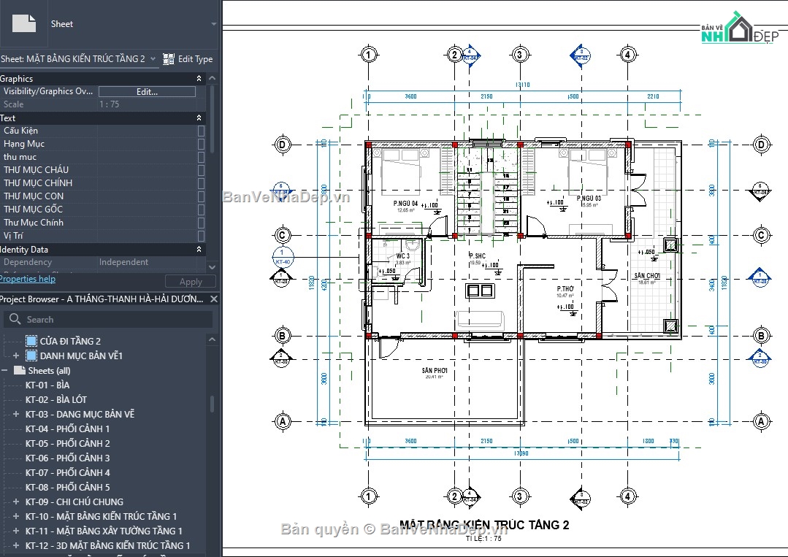Select sheet KT-05 - PHỐI CẢNH 2

67,444
